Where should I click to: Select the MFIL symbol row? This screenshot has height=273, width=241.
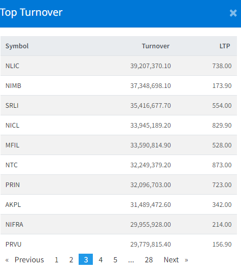click(119, 145)
